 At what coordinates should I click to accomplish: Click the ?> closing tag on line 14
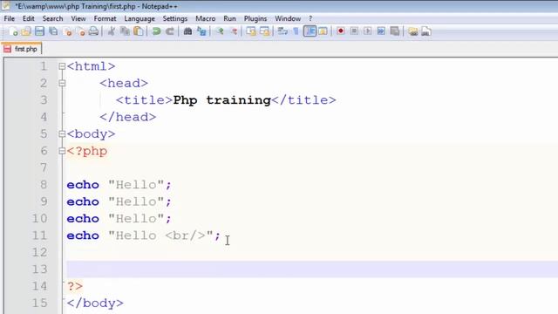(x=75, y=286)
